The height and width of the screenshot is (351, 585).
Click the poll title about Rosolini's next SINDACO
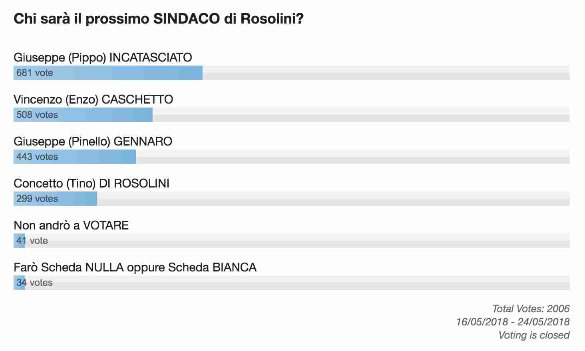pyautogui.click(x=159, y=19)
